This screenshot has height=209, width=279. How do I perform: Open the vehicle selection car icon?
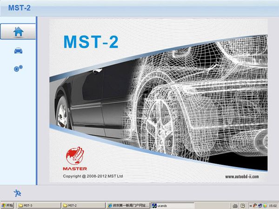[18, 51]
